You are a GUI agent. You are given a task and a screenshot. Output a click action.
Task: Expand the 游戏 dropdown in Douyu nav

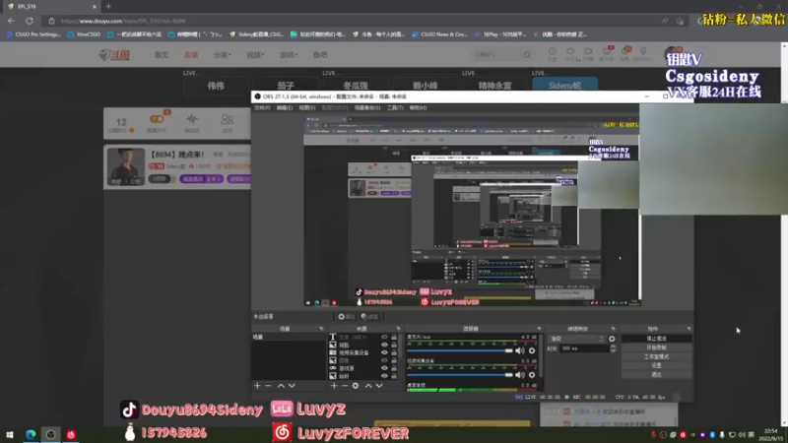click(289, 55)
